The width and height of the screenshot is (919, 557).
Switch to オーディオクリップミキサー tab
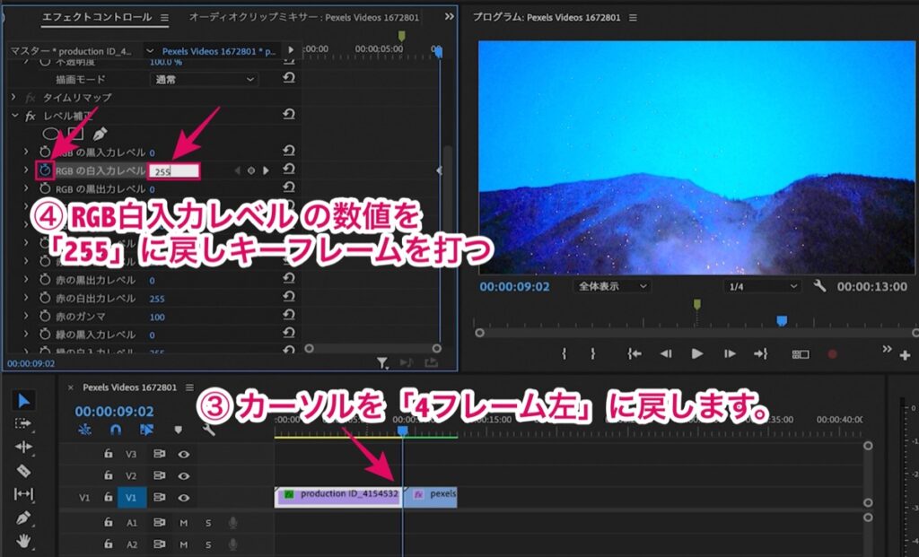pyautogui.click(x=303, y=17)
